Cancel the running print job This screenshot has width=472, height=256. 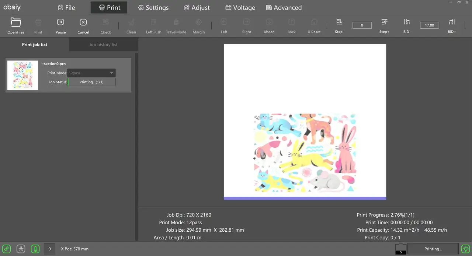coord(83,25)
